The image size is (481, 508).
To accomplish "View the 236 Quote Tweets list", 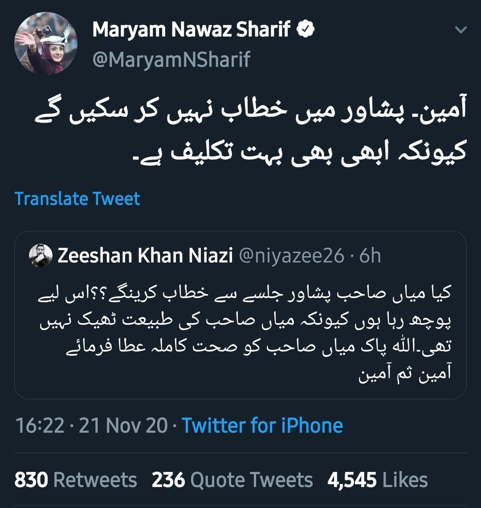I will point(232,480).
